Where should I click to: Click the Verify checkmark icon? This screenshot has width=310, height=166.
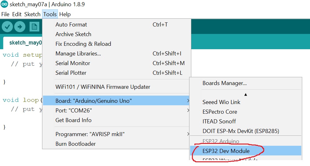point(7,27)
